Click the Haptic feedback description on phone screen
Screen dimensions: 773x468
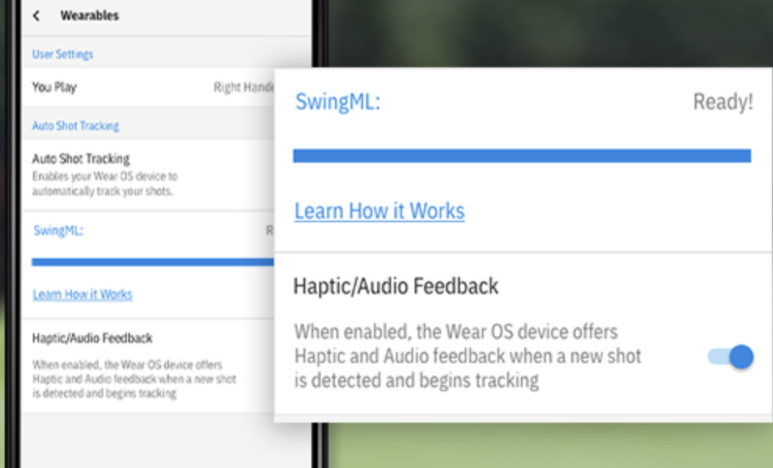coord(133,379)
